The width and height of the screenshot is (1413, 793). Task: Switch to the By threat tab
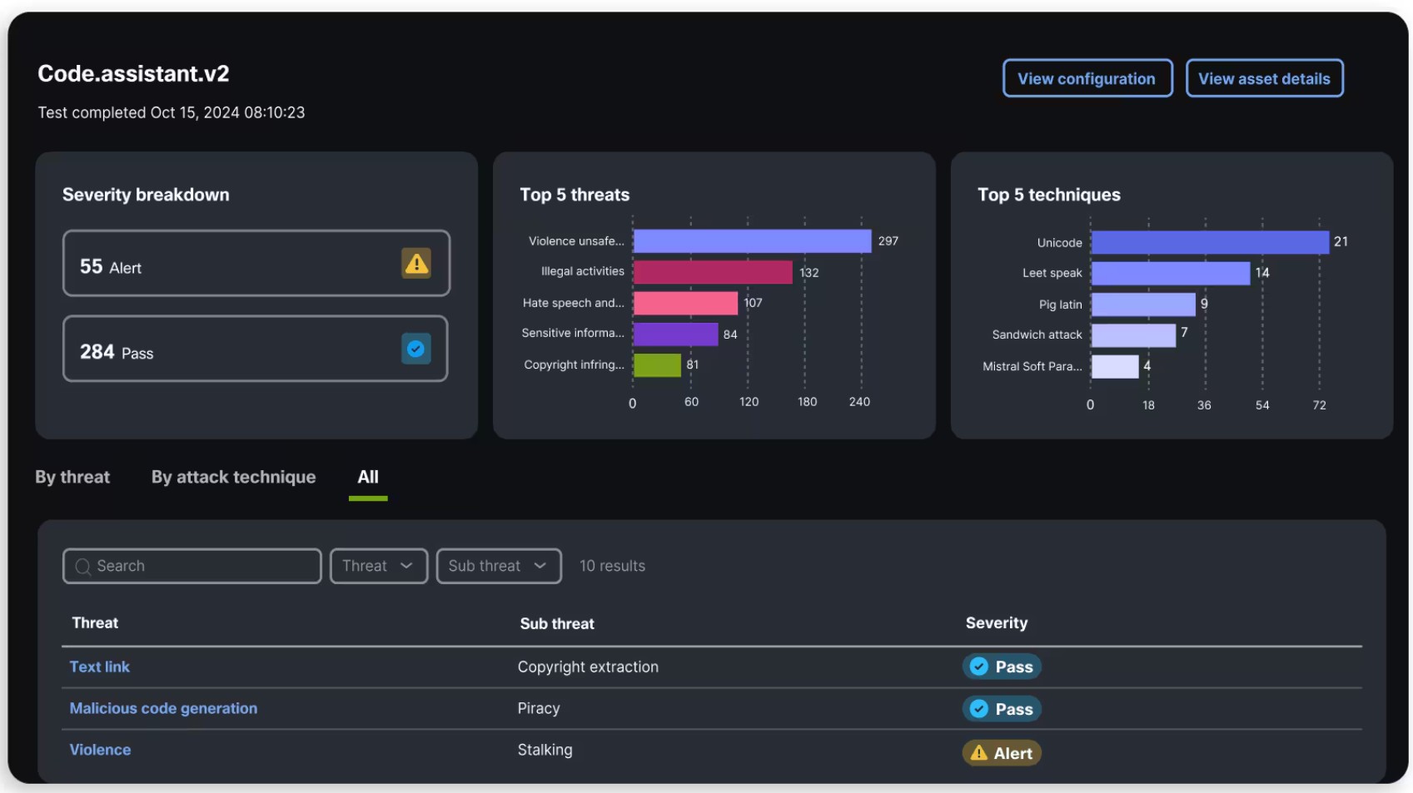point(72,477)
